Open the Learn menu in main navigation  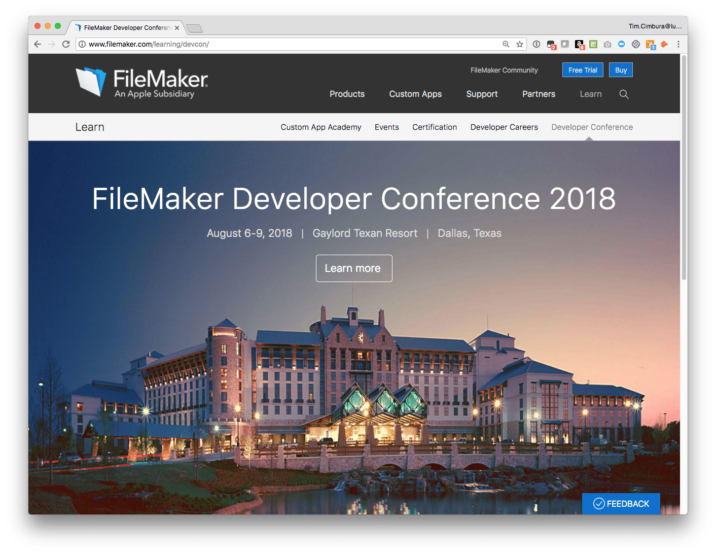tap(591, 94)
